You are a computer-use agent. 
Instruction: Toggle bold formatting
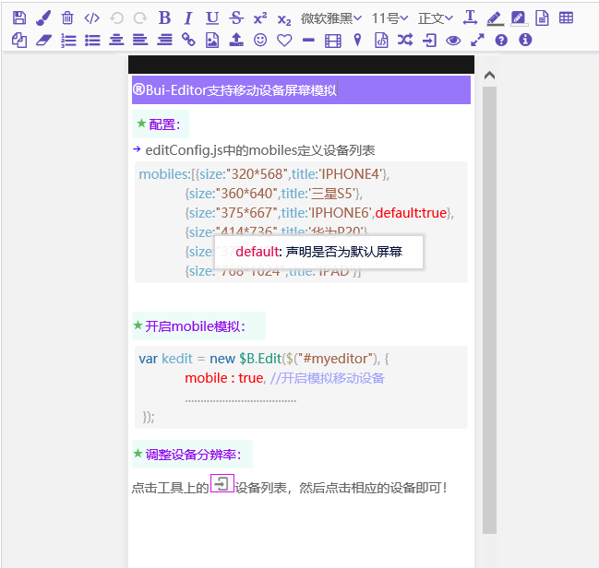pos(164,18)
